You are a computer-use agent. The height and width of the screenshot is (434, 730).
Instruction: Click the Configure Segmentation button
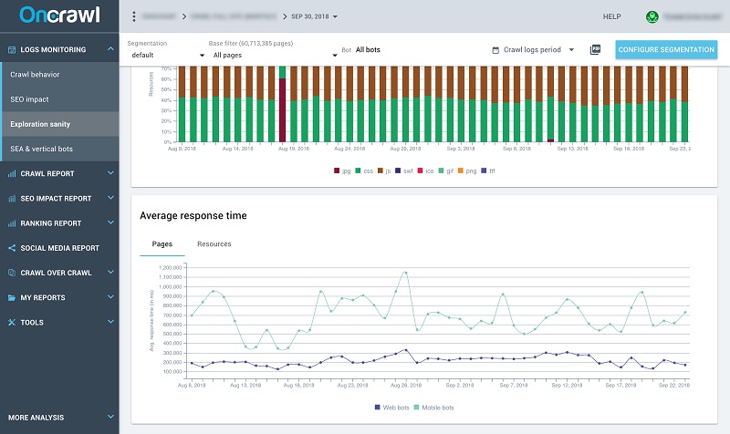tap(666, 49)
